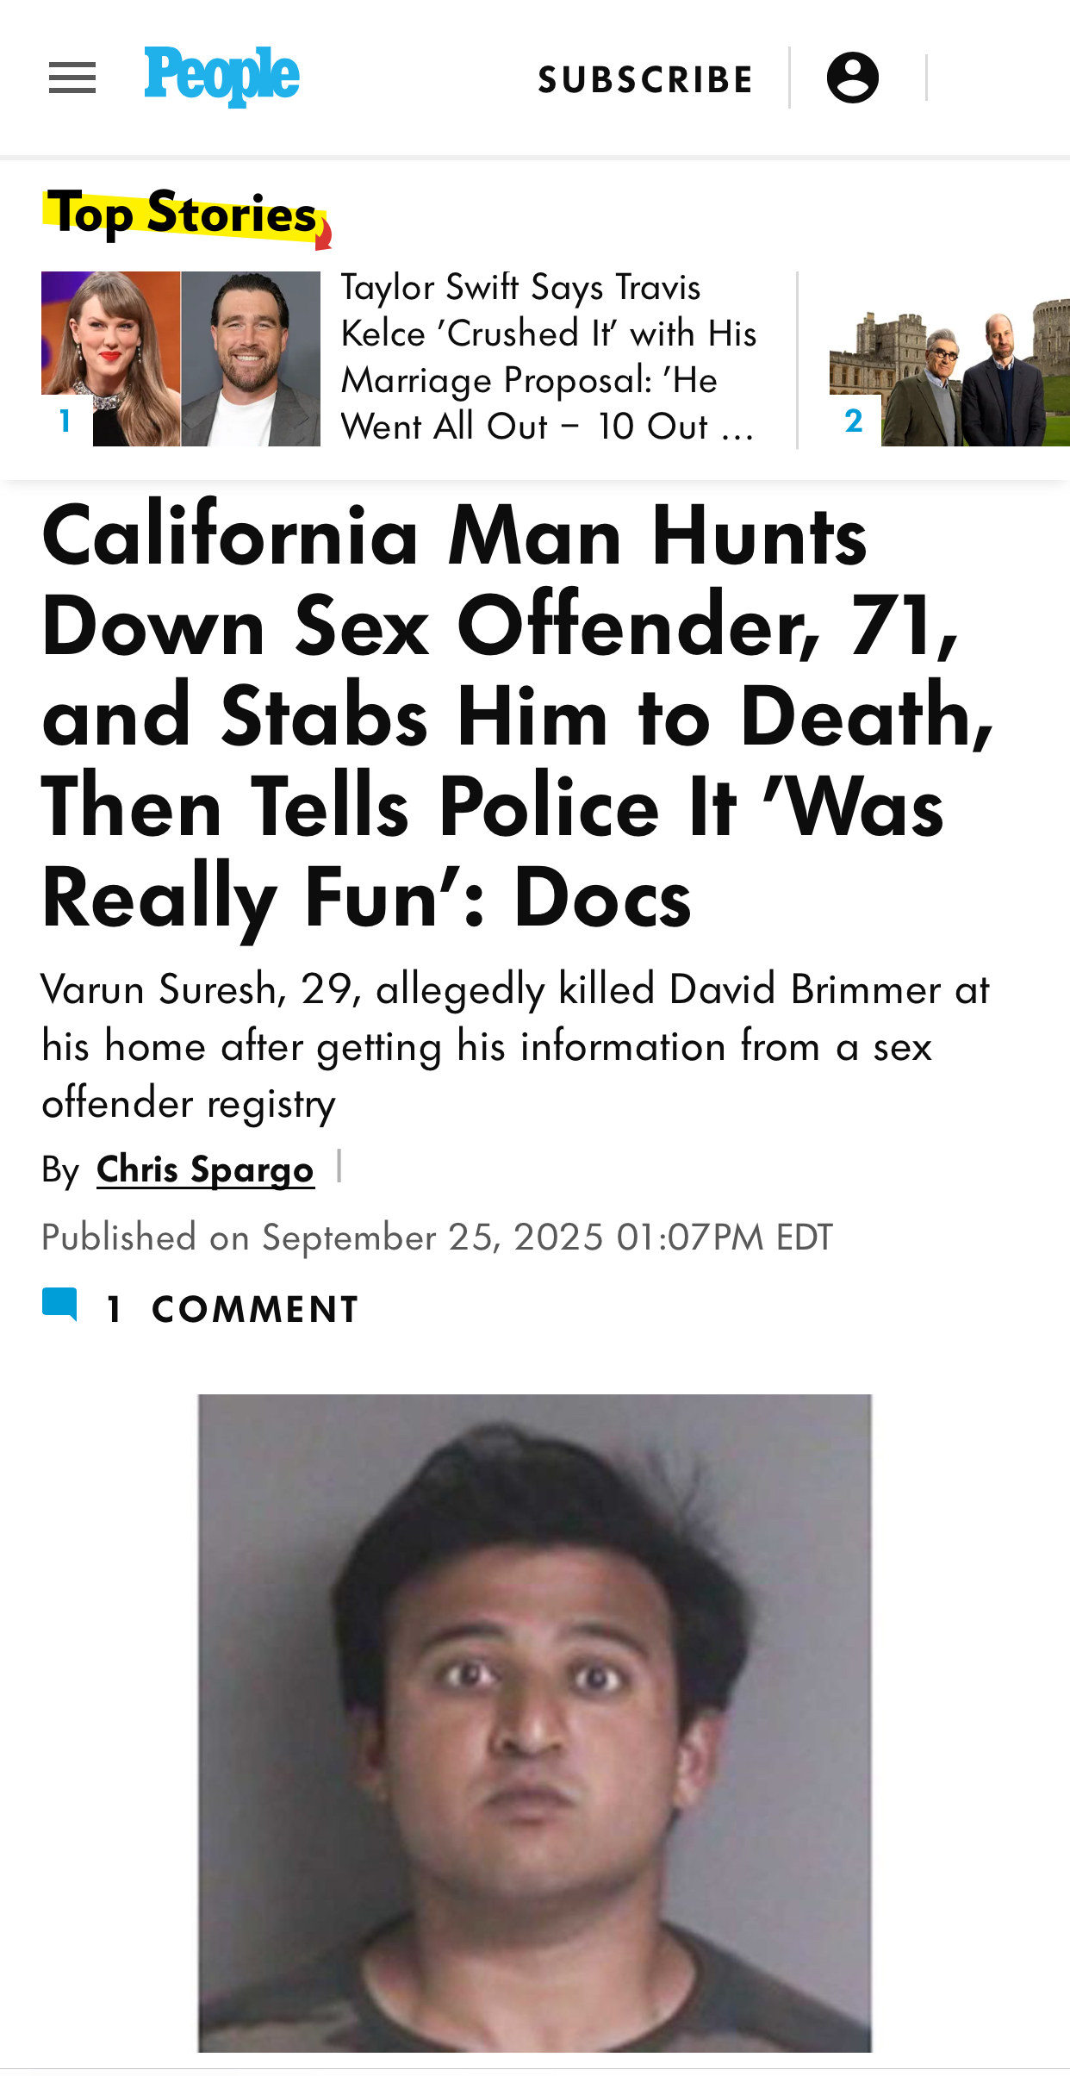Click the Varun Suresh subheading text
The image size is (1070, 2076).
pos(515,1046)
